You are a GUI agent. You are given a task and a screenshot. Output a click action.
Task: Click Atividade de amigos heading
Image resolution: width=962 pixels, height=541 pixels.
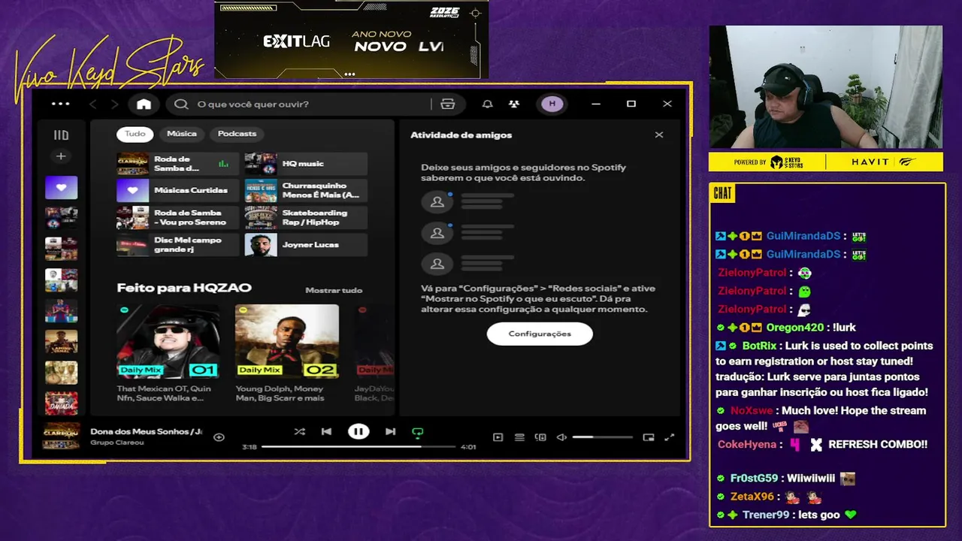pyautogui.click(x=461, y=135)
